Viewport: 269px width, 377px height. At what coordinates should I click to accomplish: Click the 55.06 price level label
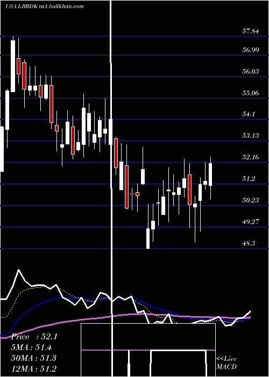[251, 93]
